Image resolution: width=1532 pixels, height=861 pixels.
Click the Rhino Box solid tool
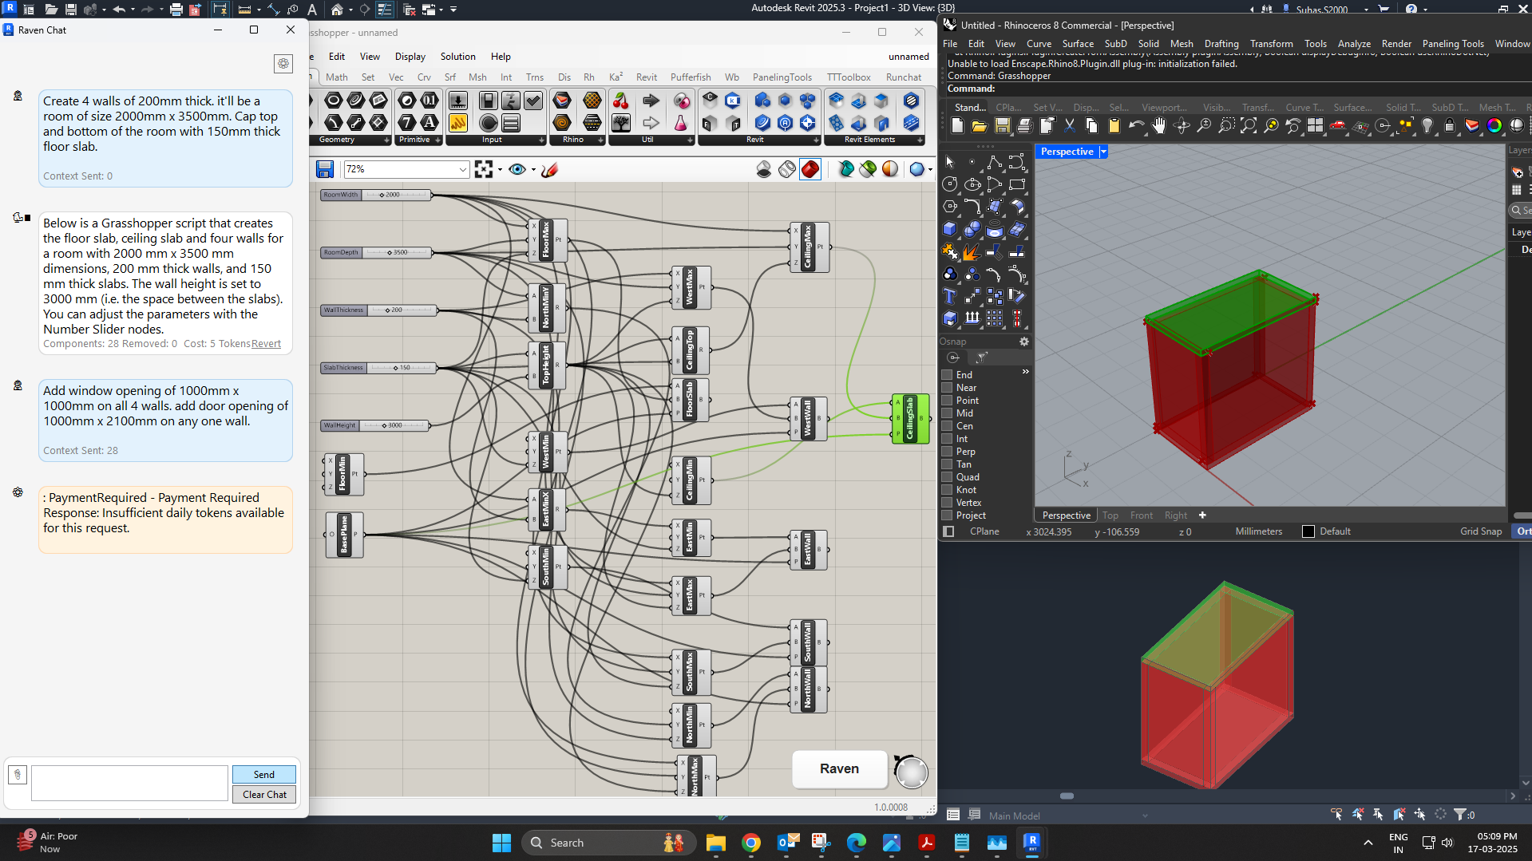coord(949,230)
